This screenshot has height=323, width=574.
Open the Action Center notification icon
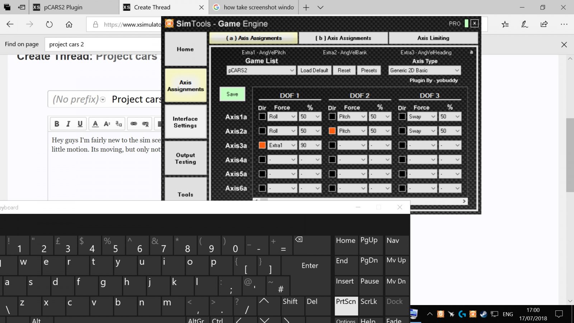coord(559,314)
